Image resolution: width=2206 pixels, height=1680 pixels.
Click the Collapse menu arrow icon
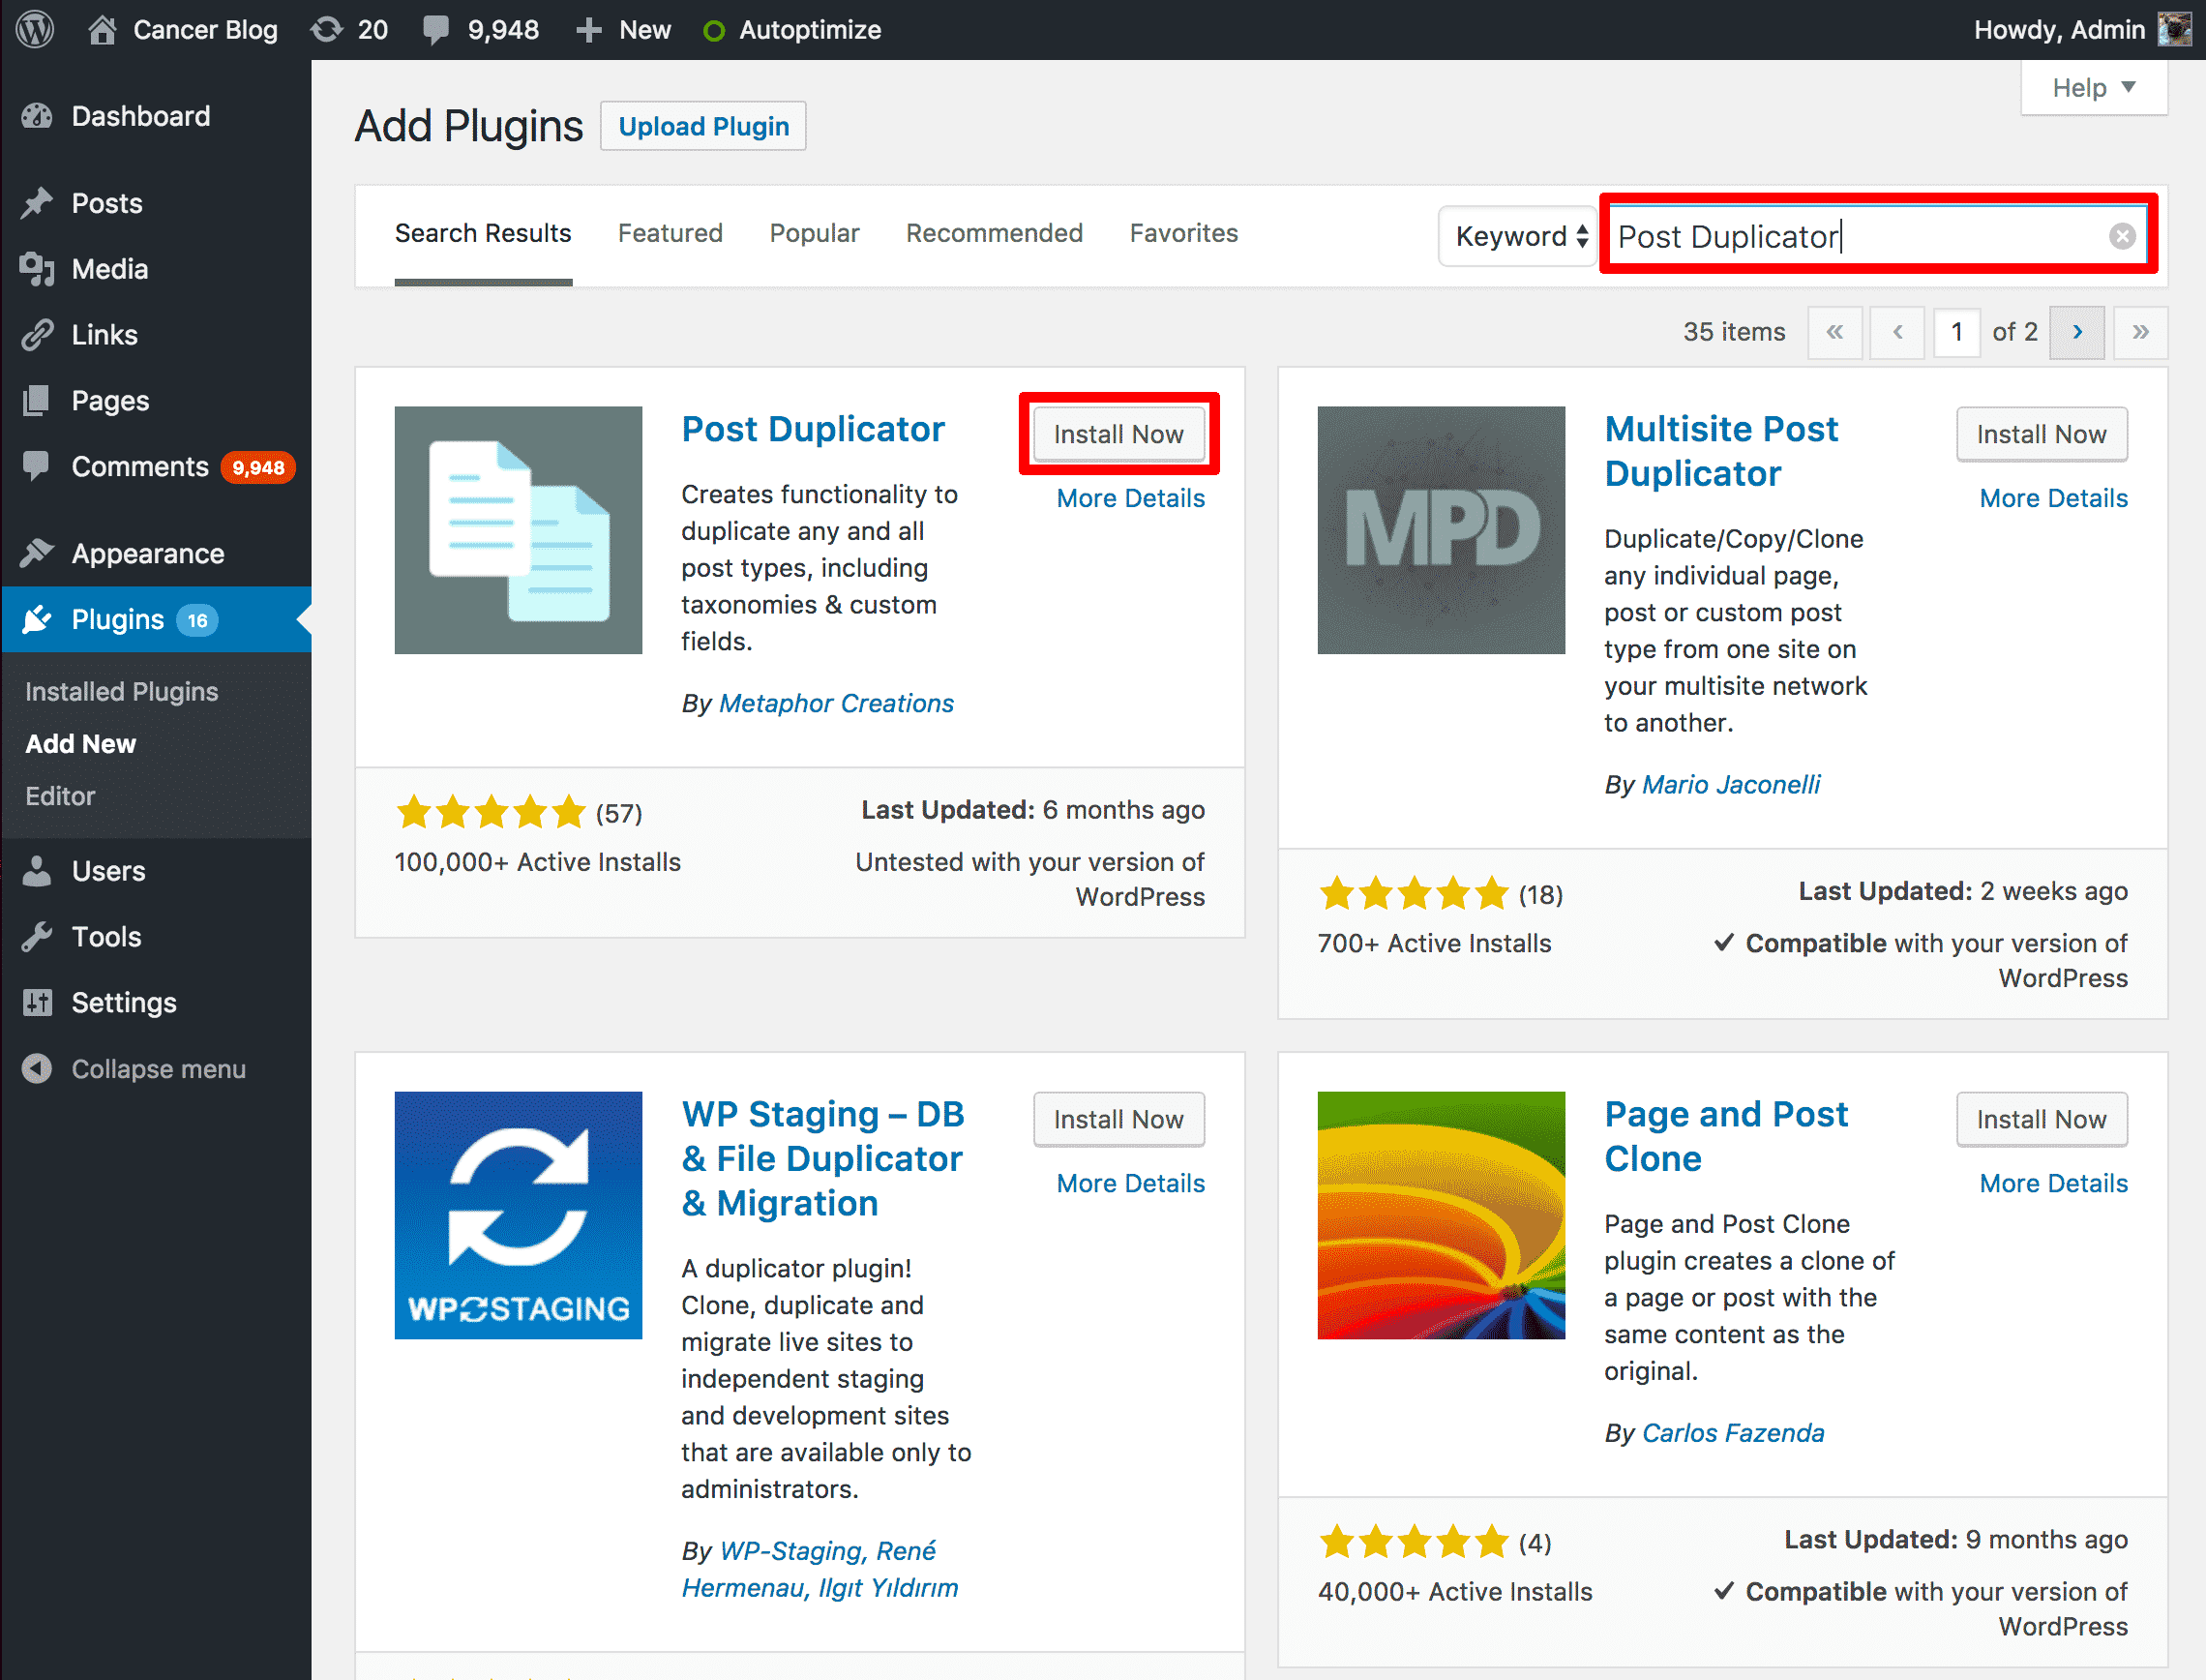point(37,1069)
